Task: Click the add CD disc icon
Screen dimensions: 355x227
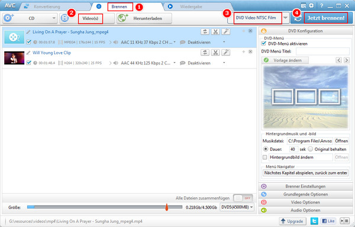Action: tap(9, 18)
